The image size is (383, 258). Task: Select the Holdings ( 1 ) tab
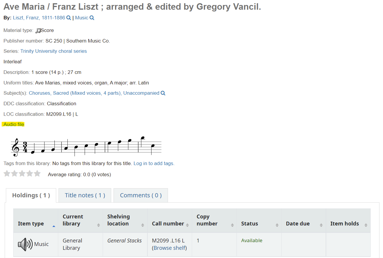(x=31, y=195)
